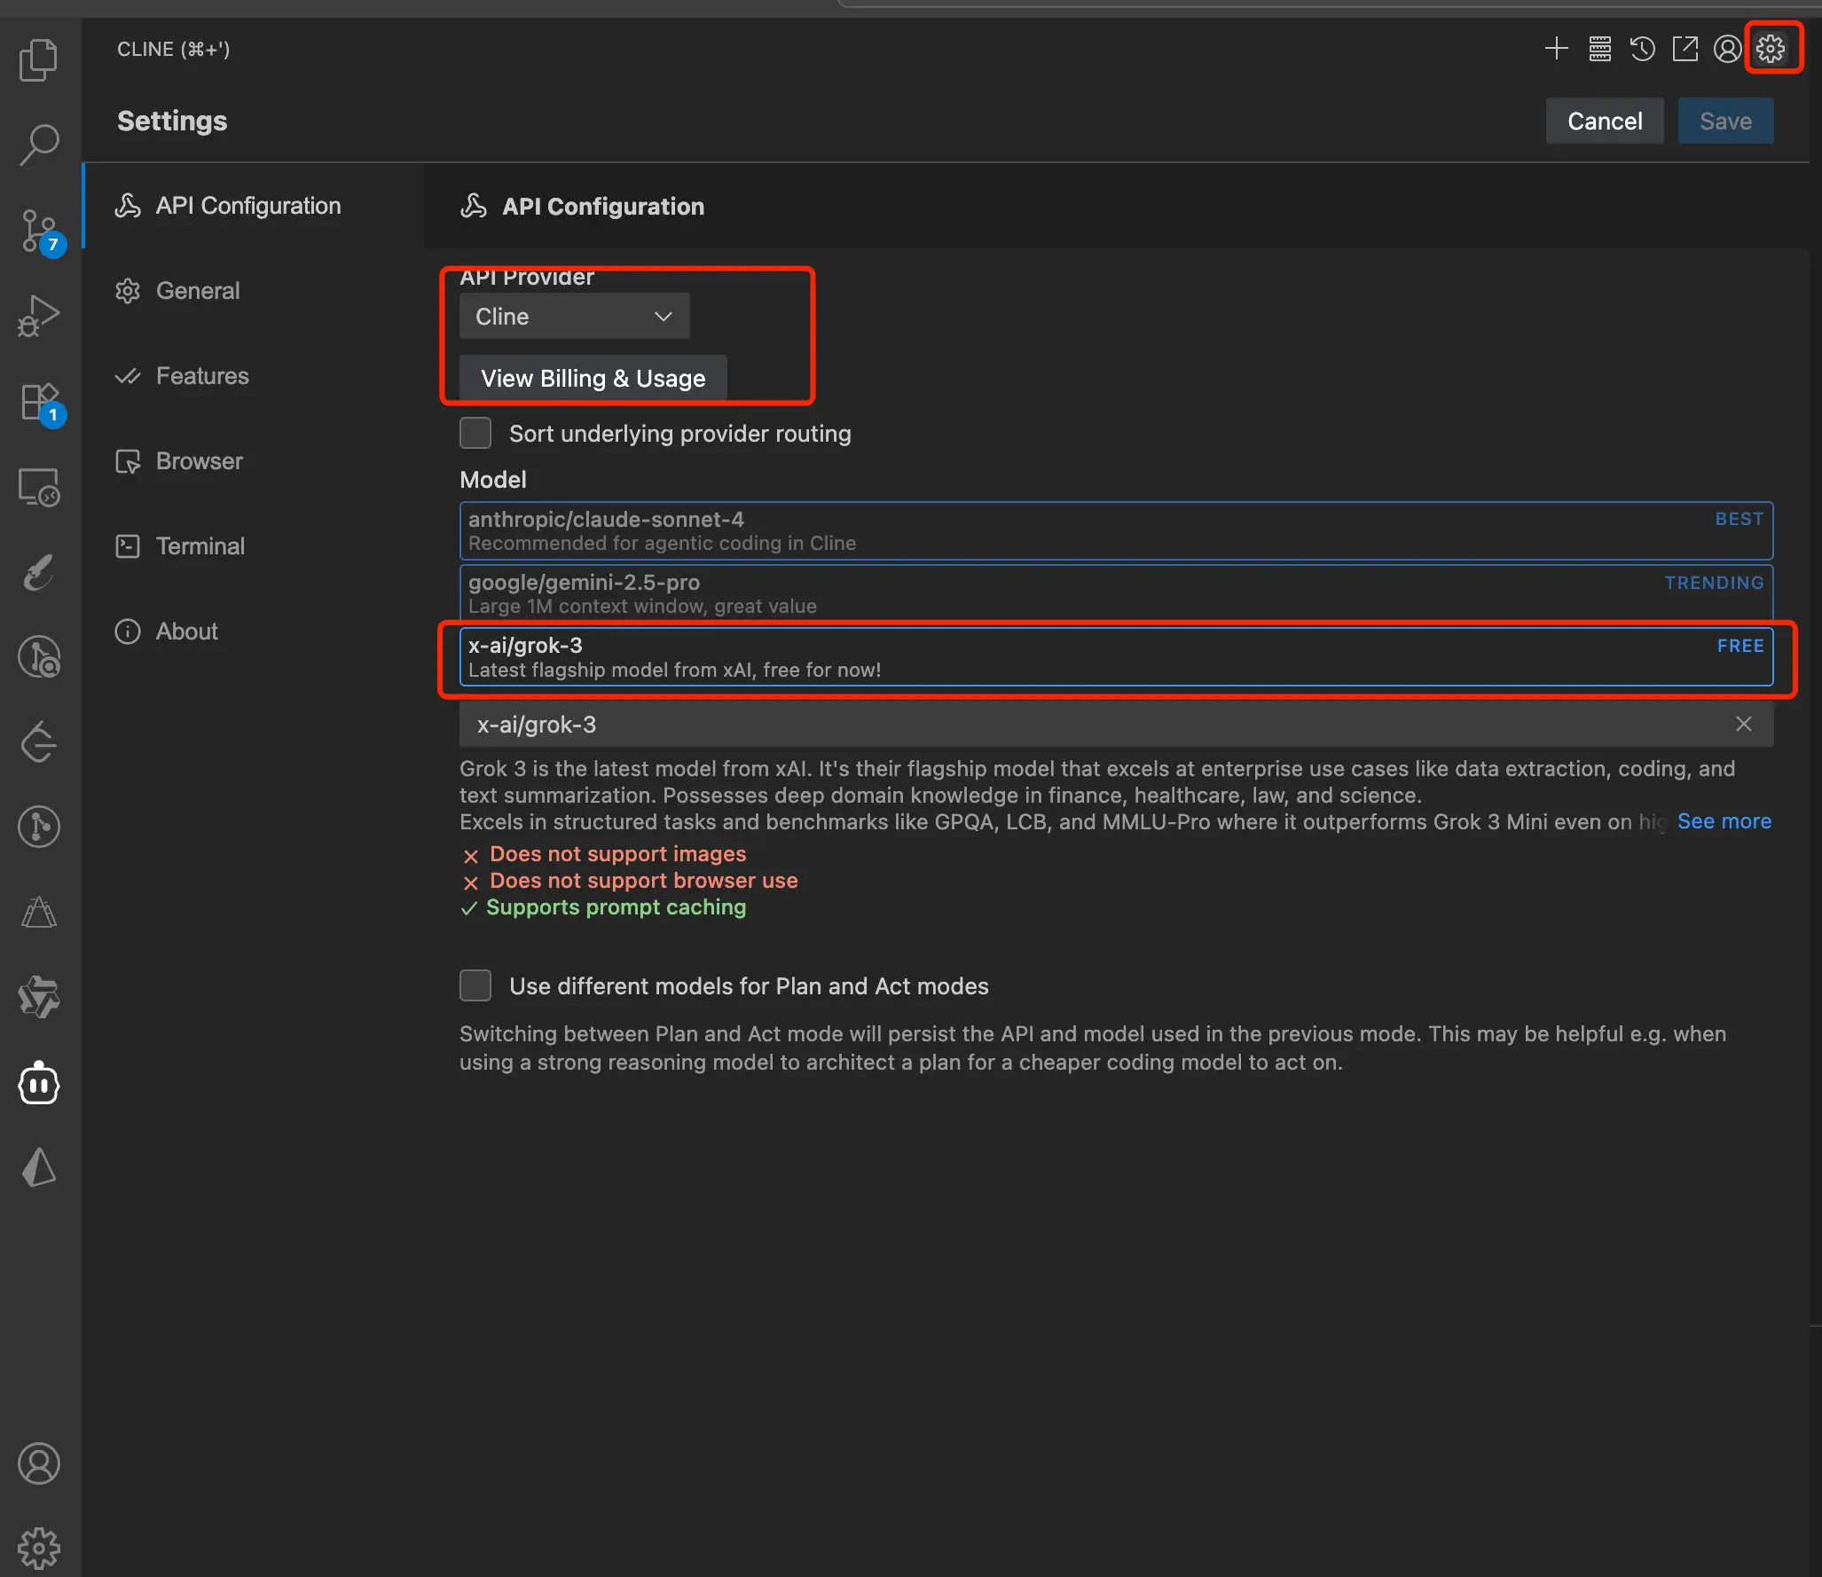
Task: Switch to the Features settings tab
Action: click(202, 376)
